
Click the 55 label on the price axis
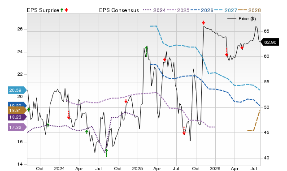[x=266, y=82]
